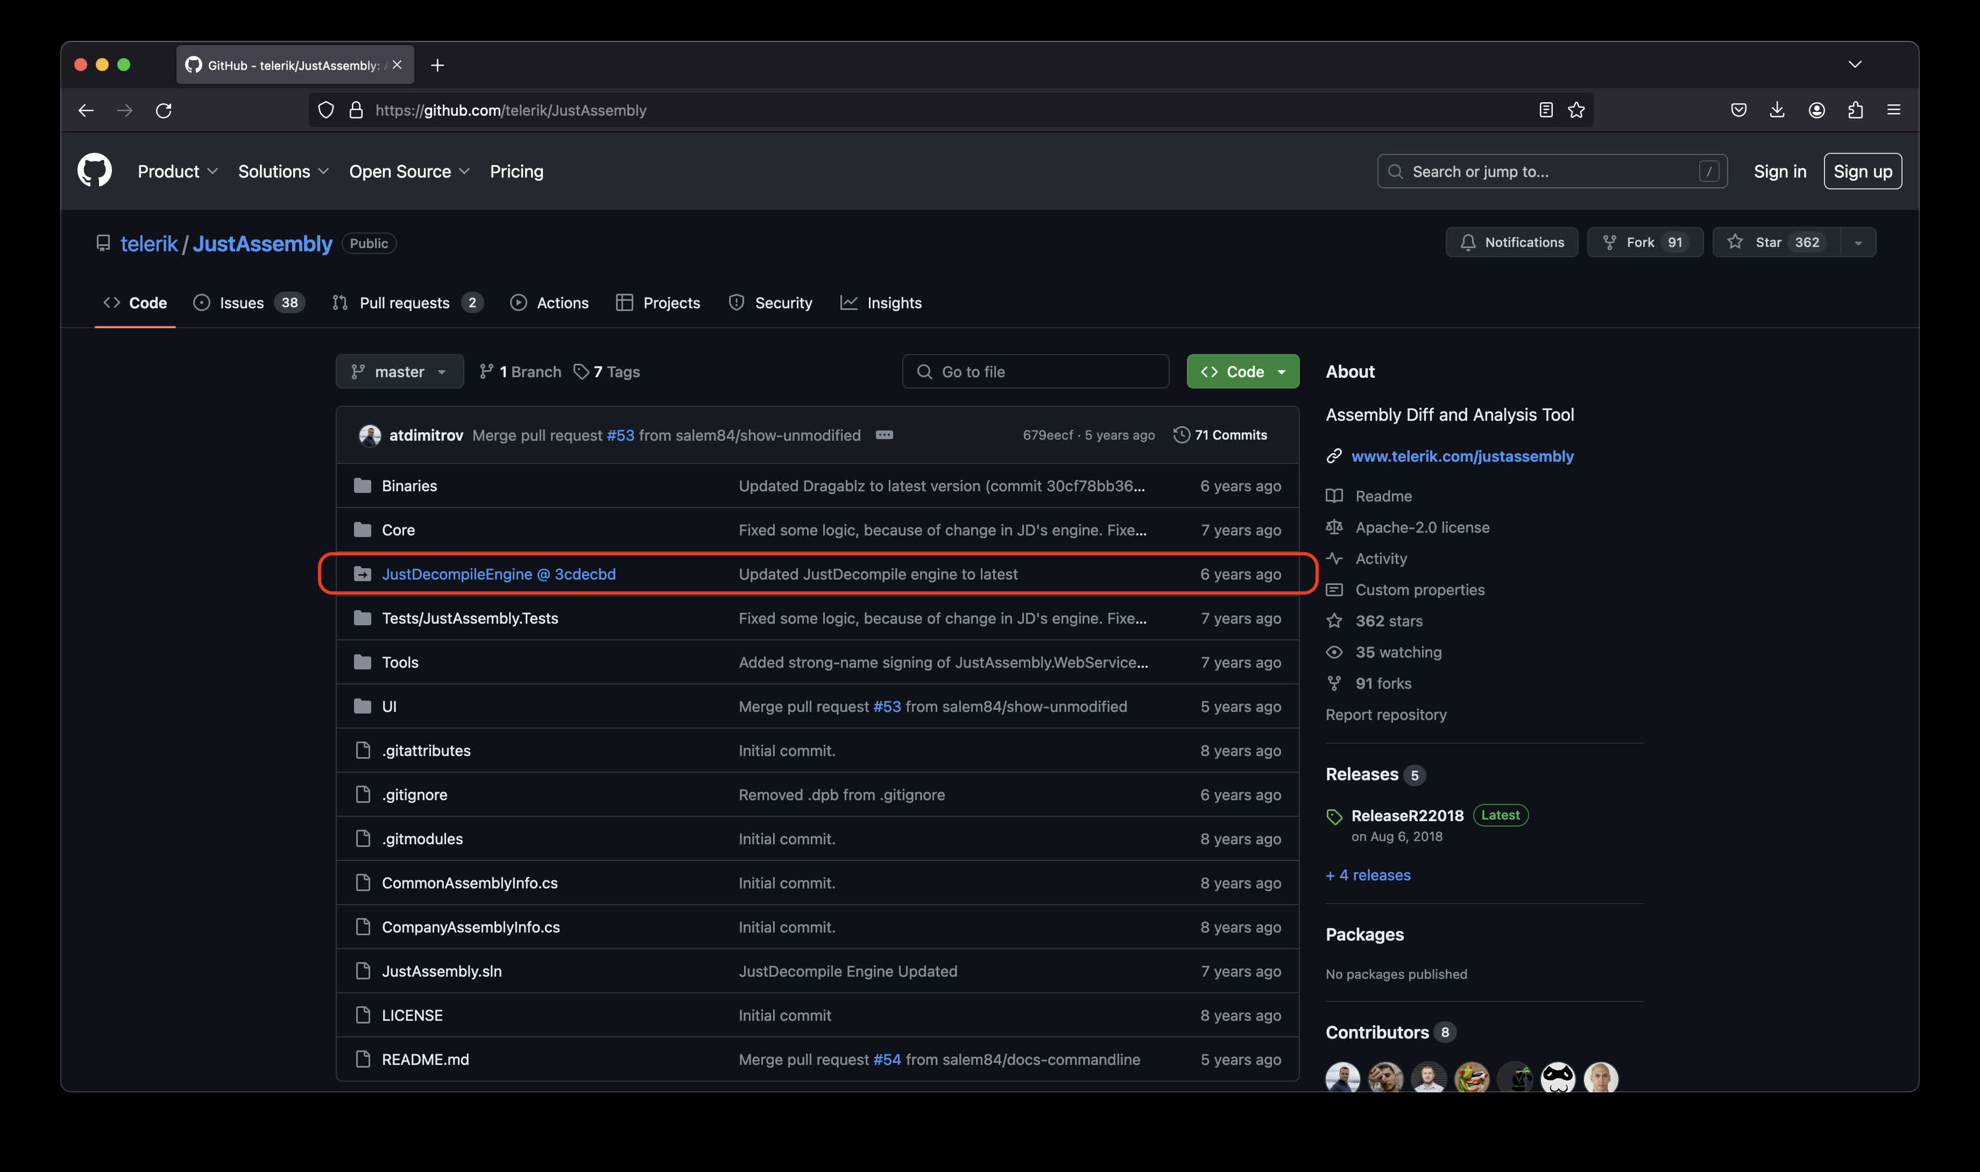Screen dimensions: 1980x1172
Task: Open Firefox downloads arrow icon
Action: point(1777,110)
